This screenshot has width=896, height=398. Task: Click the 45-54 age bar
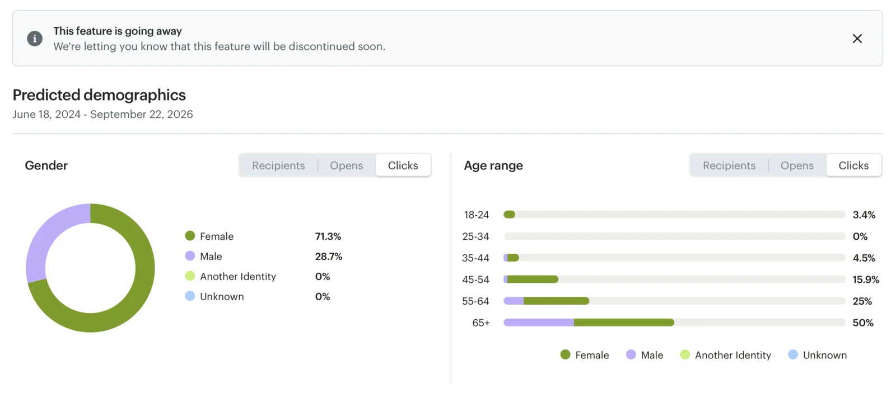674,279
